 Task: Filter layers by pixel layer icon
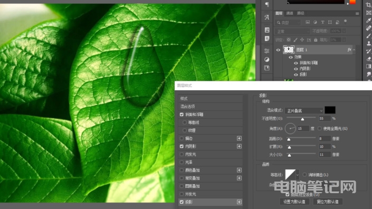(x=308, y=22)
